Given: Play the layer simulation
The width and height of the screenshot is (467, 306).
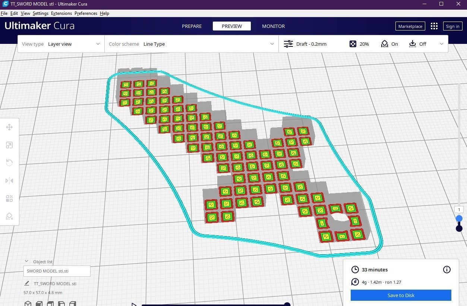Looking at the screenshot, I should point(134,305).
